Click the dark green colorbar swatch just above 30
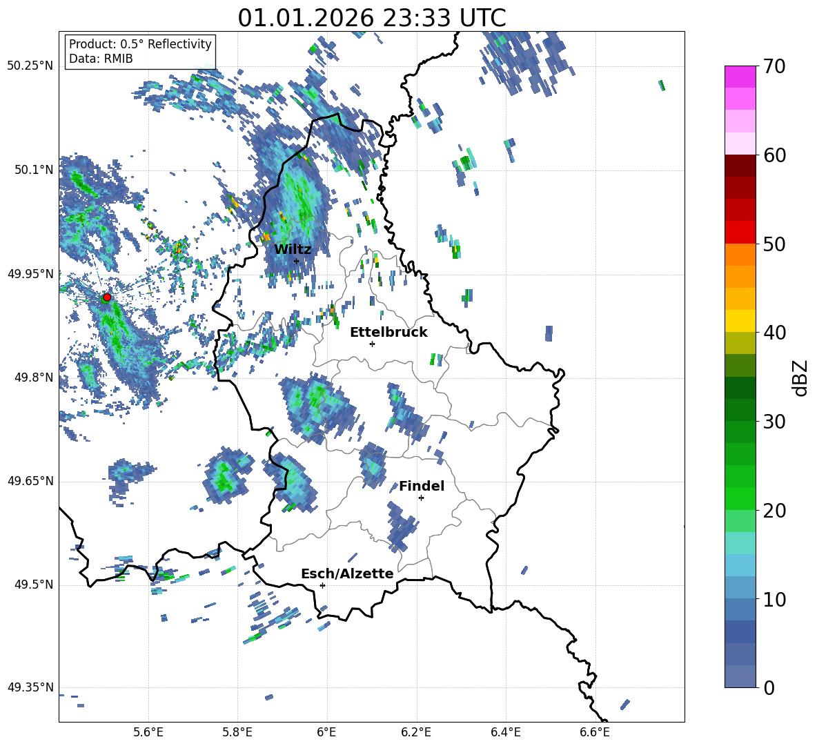The height and width of the screenshot is (746, 817). (740, 410)
